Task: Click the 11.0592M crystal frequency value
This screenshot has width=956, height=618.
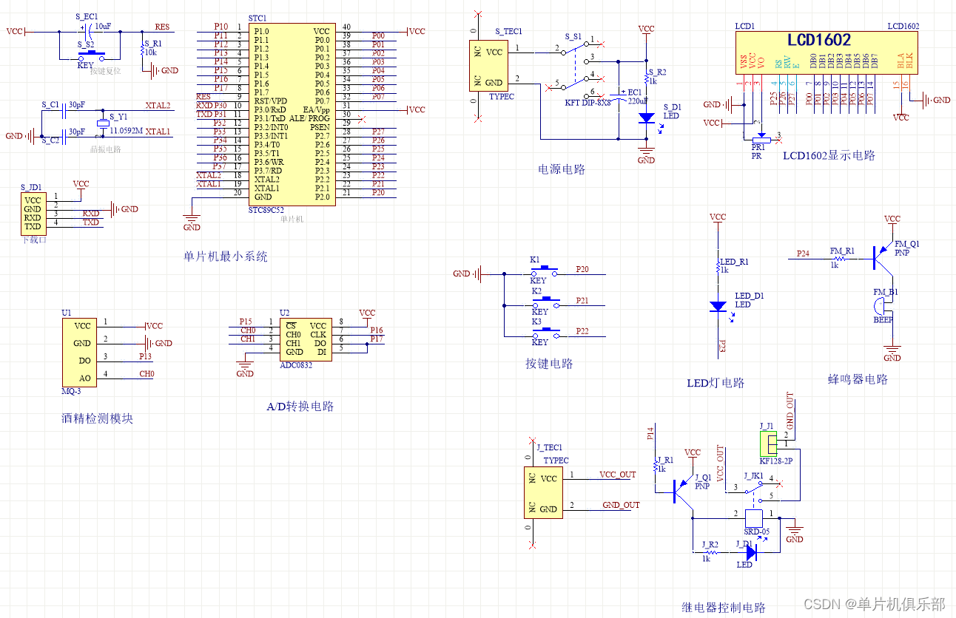Action: pyautogui.click(x=127, y=130)
